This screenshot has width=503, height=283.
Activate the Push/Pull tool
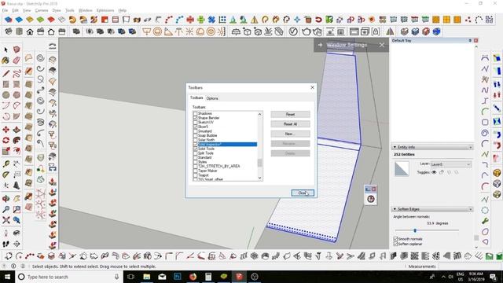point(17,130)
